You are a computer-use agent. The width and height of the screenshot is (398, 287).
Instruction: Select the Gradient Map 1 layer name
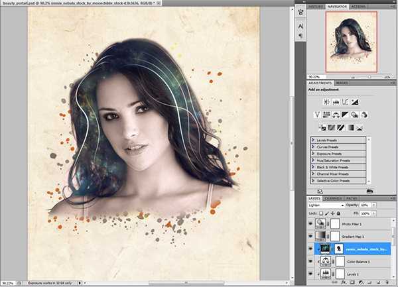point(353,236)
